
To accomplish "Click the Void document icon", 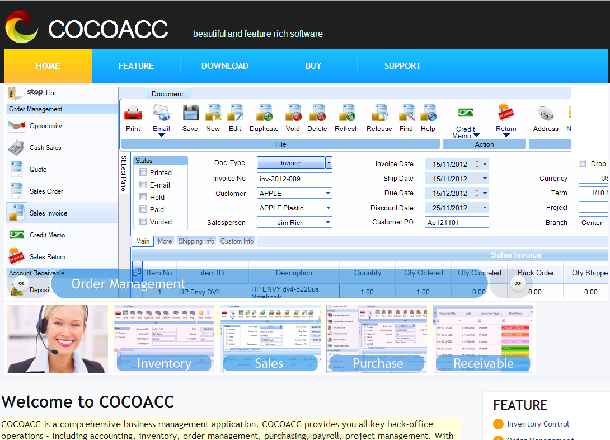I will coord(293,113).
